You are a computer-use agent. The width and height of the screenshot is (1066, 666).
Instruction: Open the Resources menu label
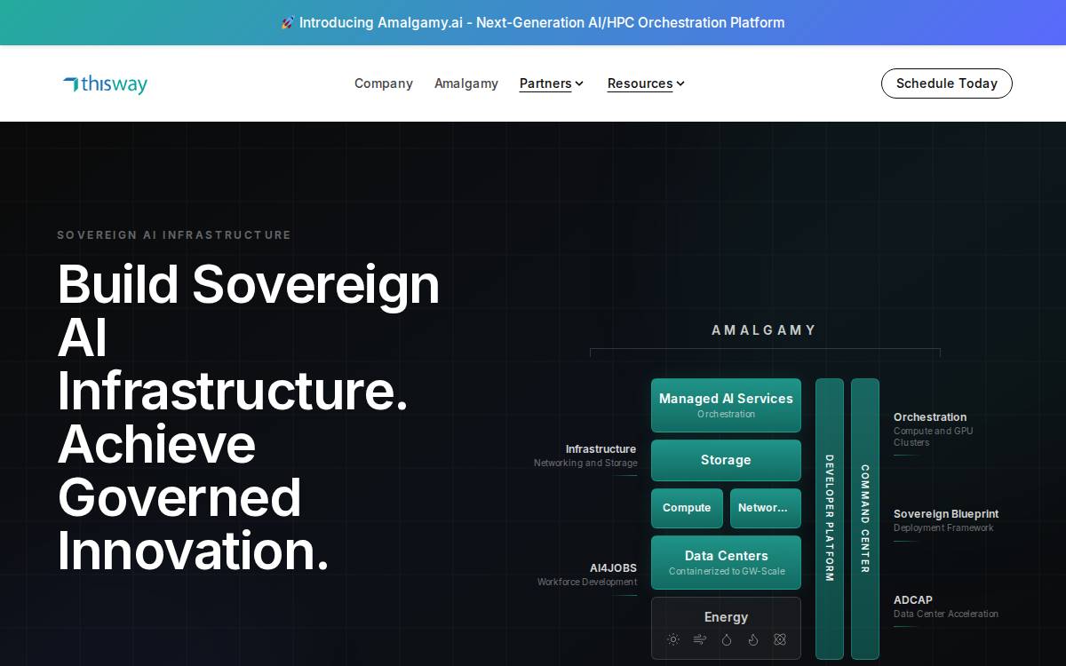[640, 83]
